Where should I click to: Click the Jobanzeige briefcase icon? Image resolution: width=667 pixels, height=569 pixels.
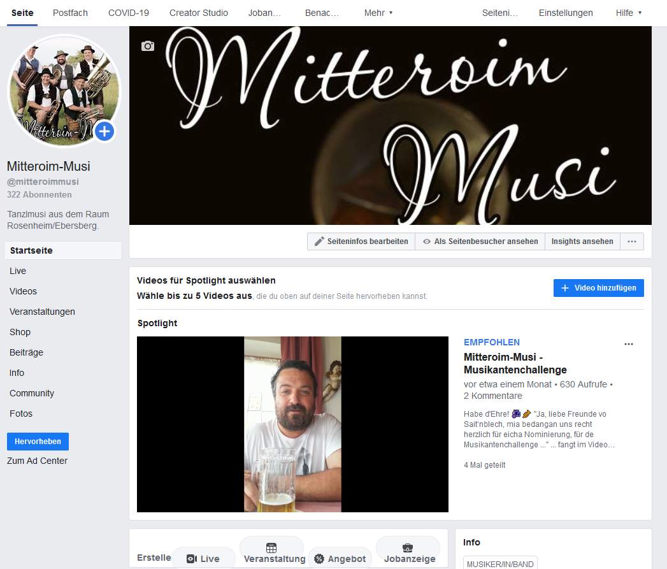tap(408, 548)
